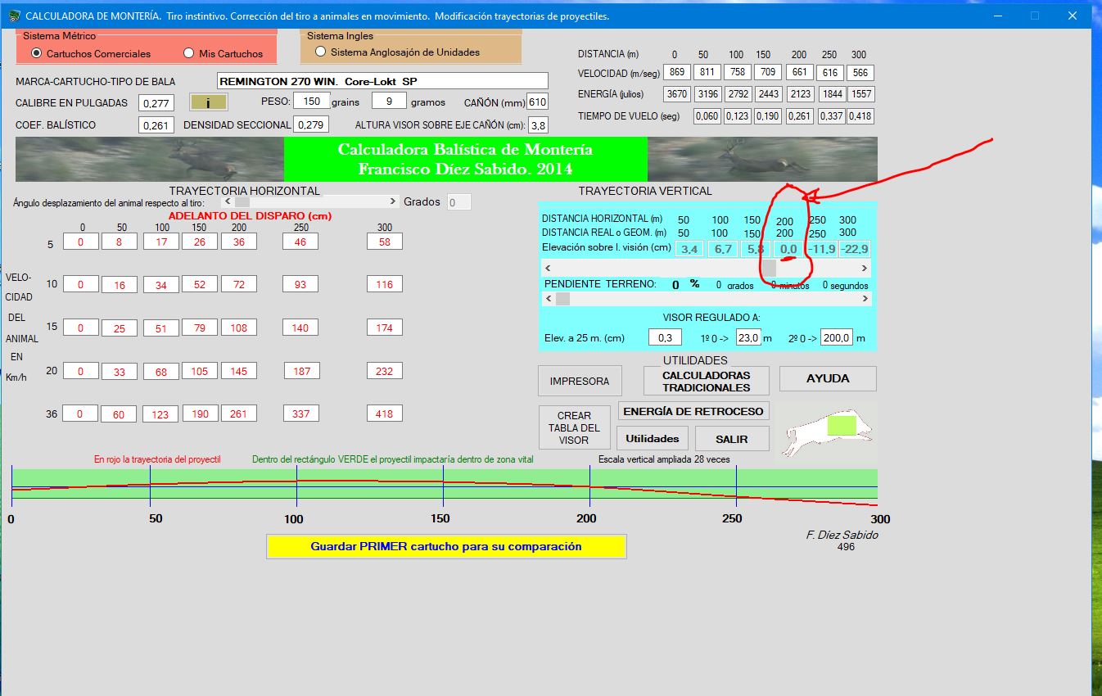This screenshot has width=1102, height=696.
Task: Click the running boar vital zone image
Action: pos(826,432)
